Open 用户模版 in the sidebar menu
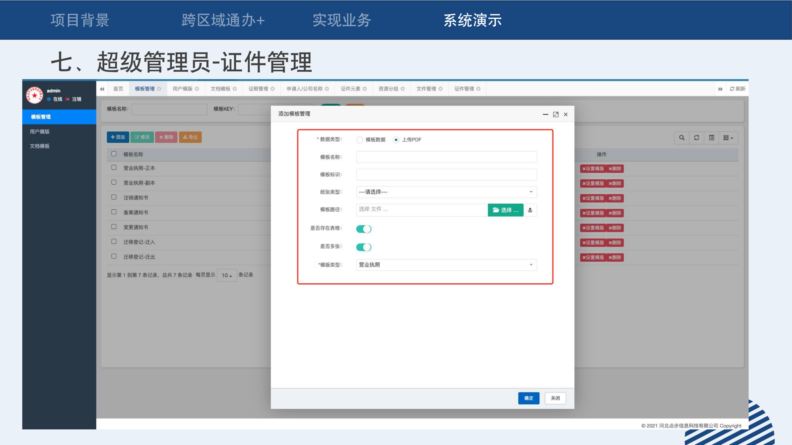This screenshot has width=792, height=445. (x=40, y=131)
